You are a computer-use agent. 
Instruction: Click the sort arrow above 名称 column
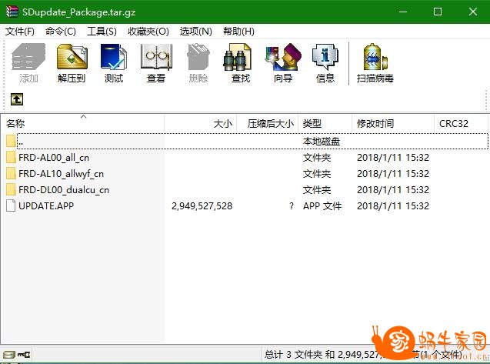tap(83, 117)
